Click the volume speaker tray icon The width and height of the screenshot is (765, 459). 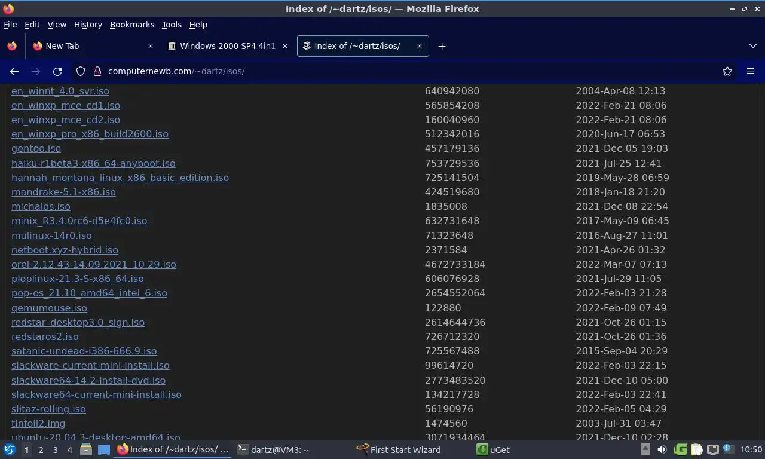[662, 450]
